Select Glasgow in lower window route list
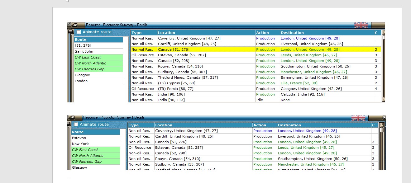Screen dimensions: 411x183 (96, 167)
